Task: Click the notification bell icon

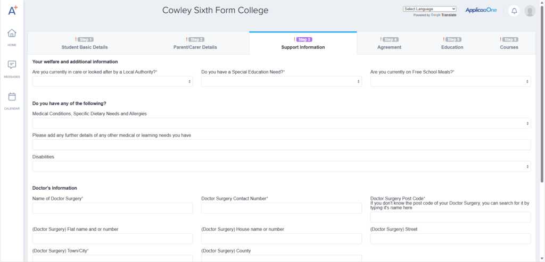Action: pyautogui.click(x=514, y=11)
